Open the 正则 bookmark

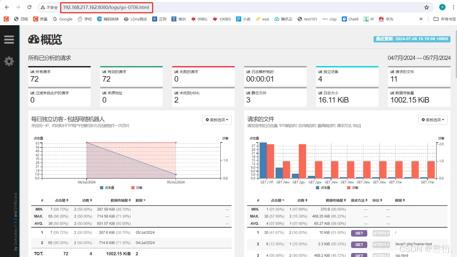[159, 19]
